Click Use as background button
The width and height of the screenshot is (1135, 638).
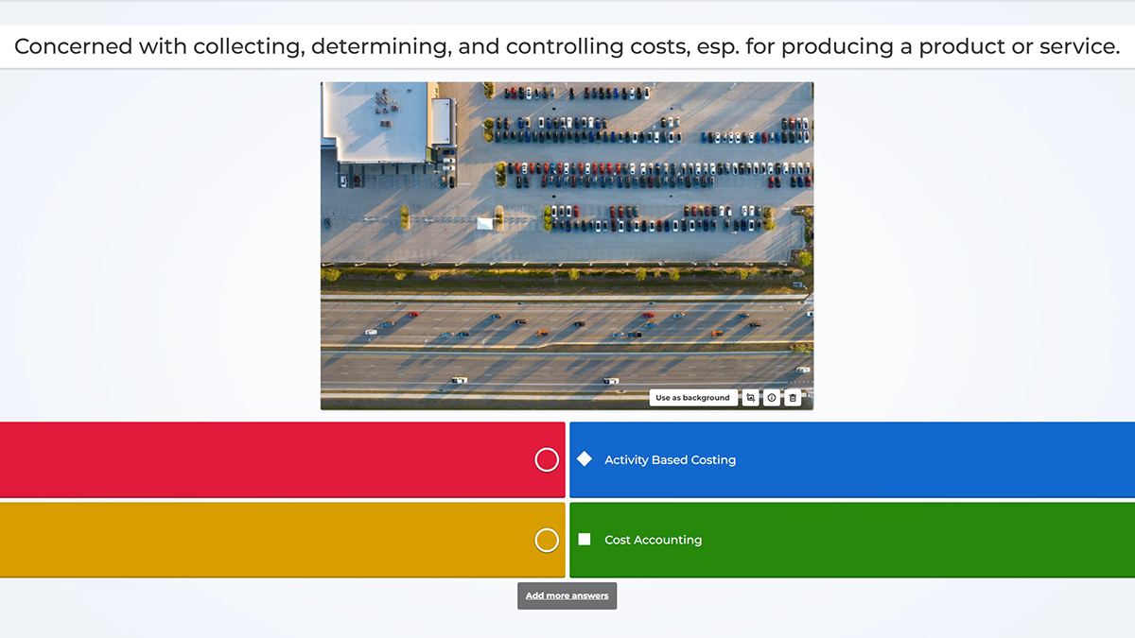(693, 398)
